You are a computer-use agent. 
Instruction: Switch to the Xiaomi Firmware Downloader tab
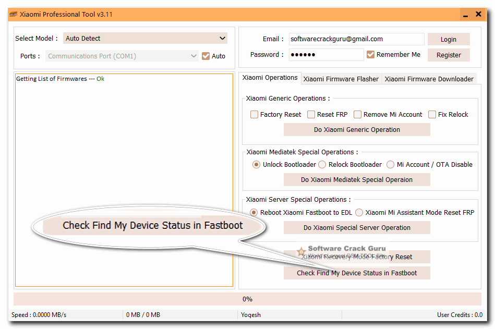point(429,79)
